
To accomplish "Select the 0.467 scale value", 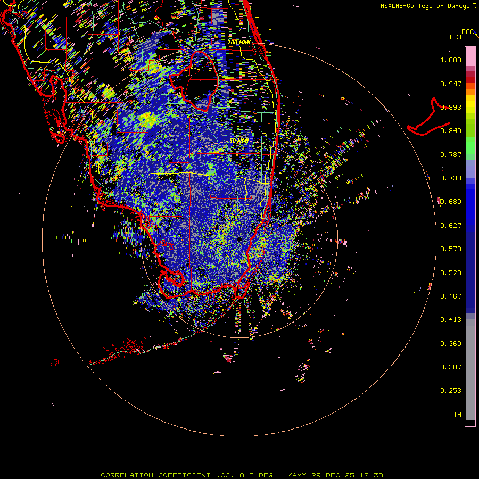I will 451,296.
